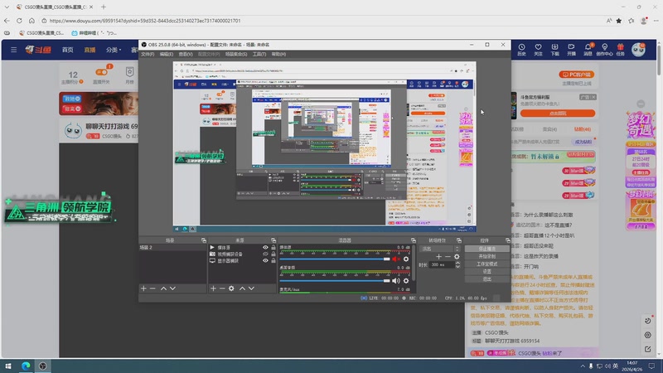
Task: Toggle visibility of first media source
Action: [265, 247]
